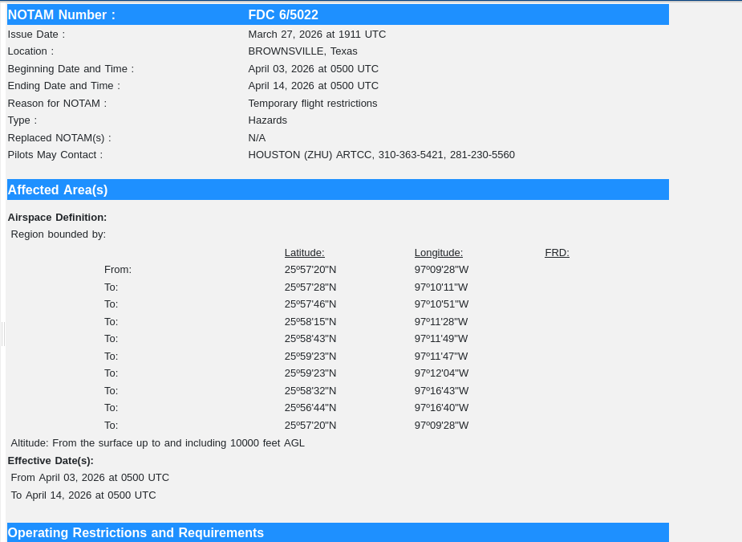The image size is (742, 542).
Task: Click the Airspace Definition heading
Action: tap(57, 218)
